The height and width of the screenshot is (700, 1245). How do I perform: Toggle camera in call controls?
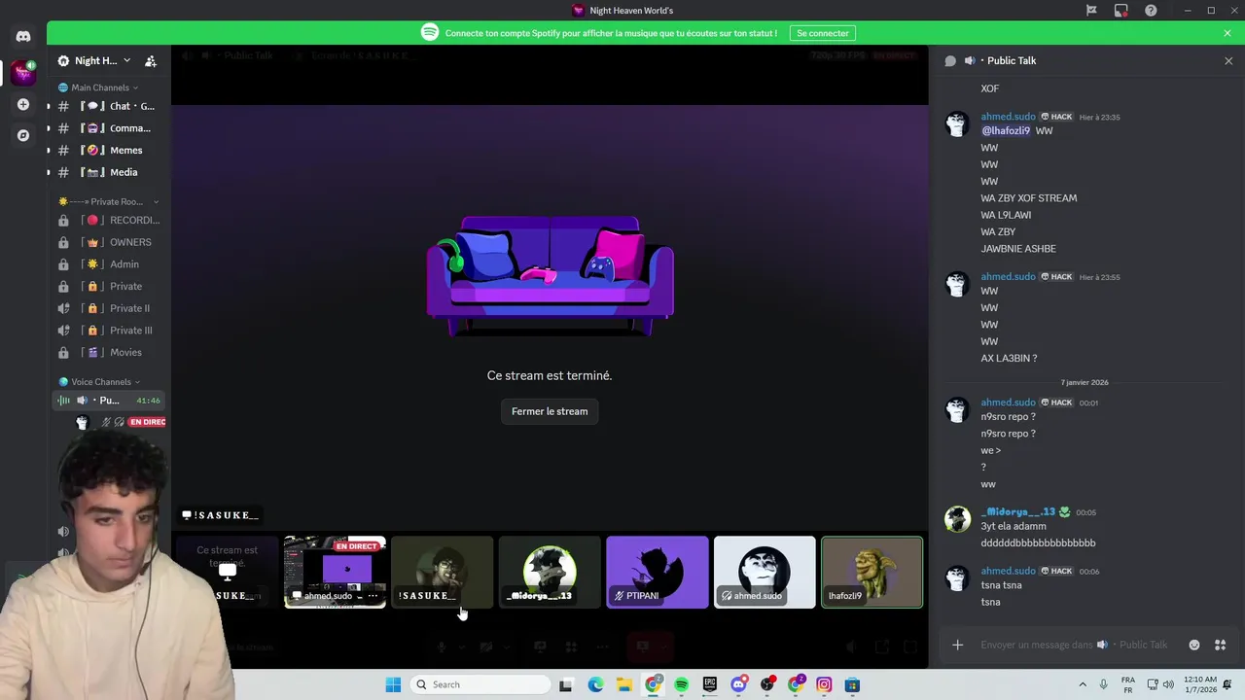tap(485, 647)
